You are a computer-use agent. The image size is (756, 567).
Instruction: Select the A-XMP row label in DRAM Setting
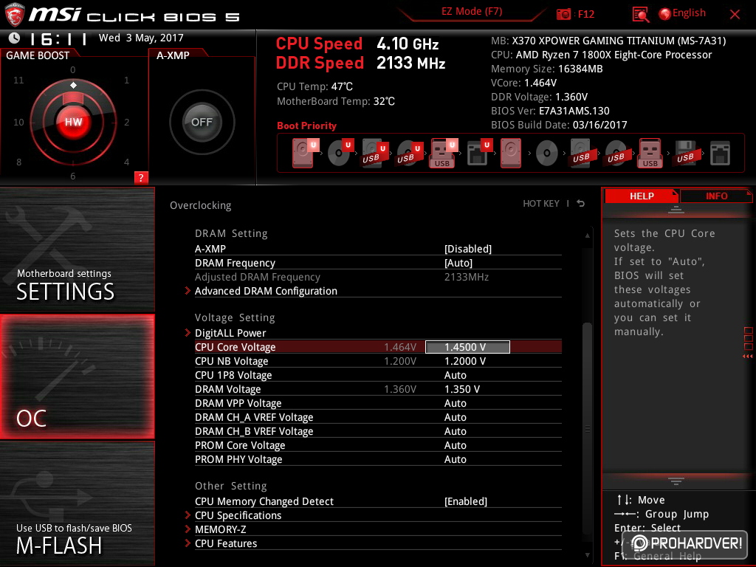click(210, 249)
